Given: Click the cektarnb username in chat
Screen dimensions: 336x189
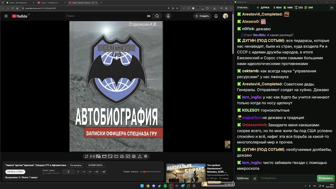Looking at the screenshot, I should [x=251, y=71].
